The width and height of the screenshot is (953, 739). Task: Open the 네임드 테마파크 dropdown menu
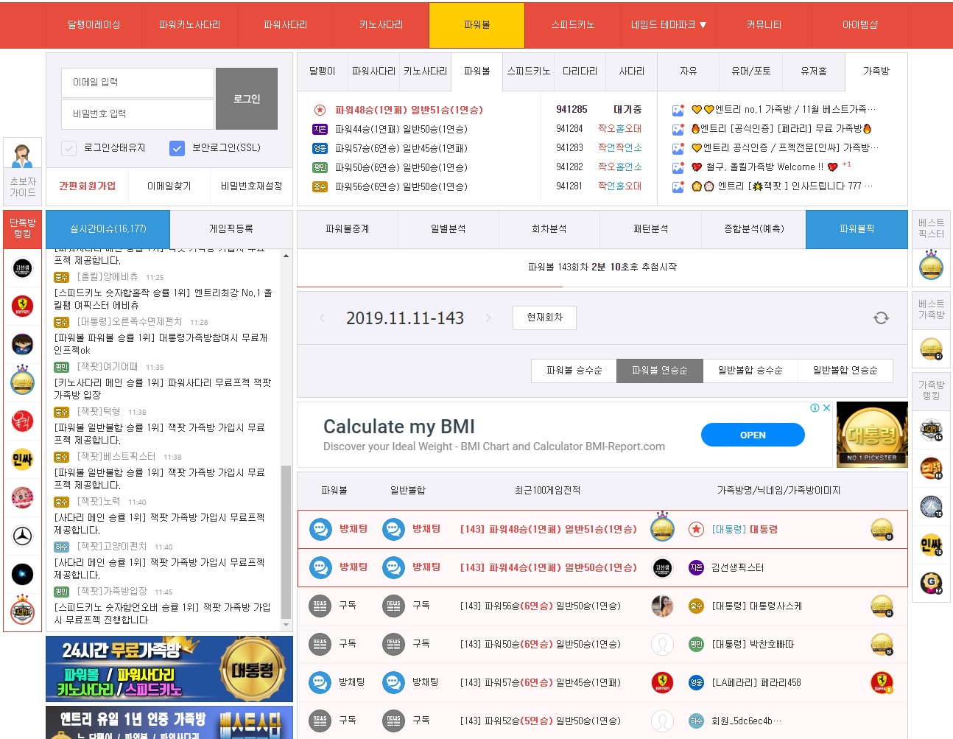point(667,24)
